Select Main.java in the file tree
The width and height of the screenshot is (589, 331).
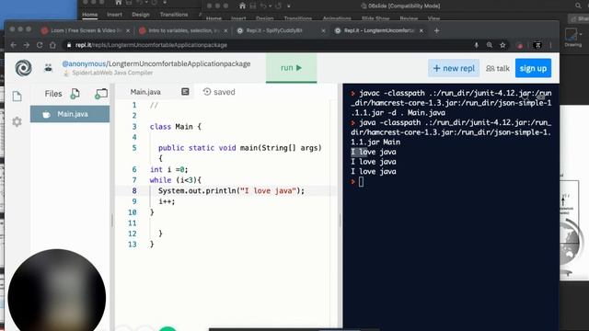point(70,114)
